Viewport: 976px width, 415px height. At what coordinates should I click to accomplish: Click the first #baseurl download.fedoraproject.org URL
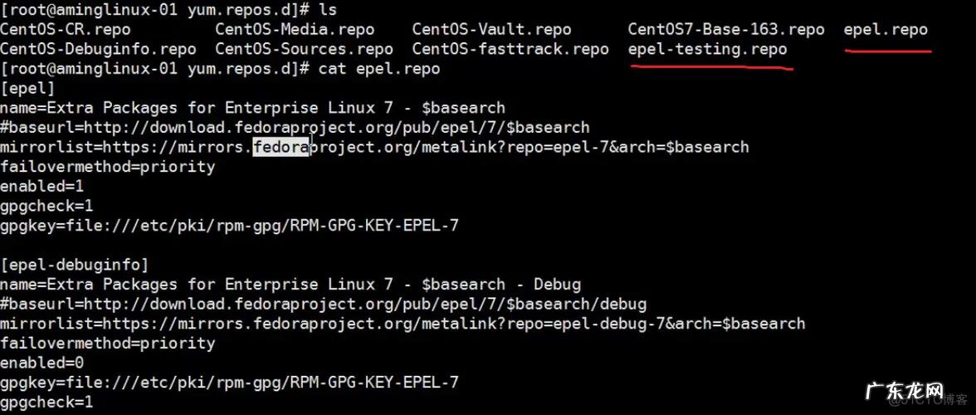tap(295, 127)
